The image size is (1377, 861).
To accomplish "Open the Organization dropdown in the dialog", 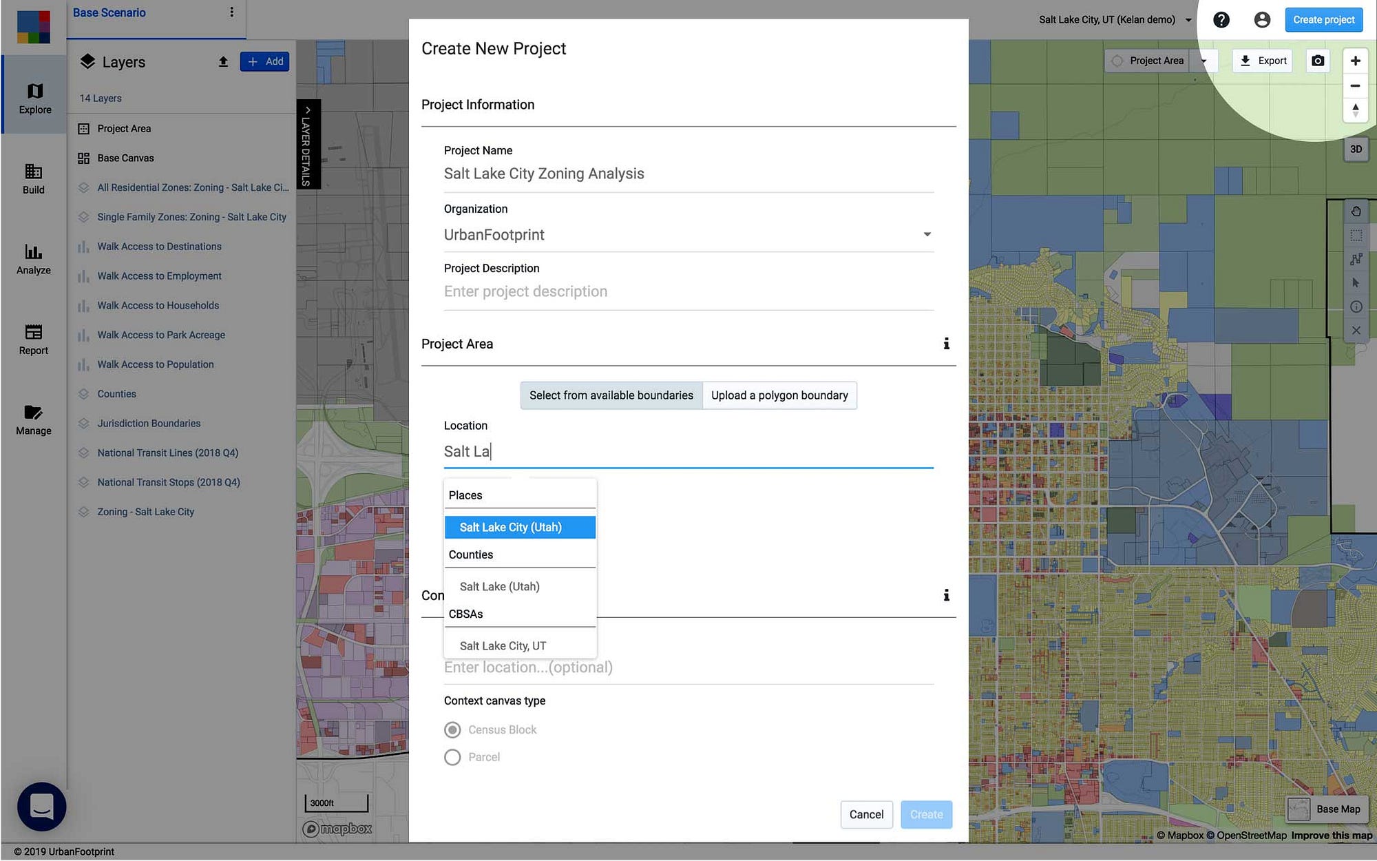I will tap(927, 234).
